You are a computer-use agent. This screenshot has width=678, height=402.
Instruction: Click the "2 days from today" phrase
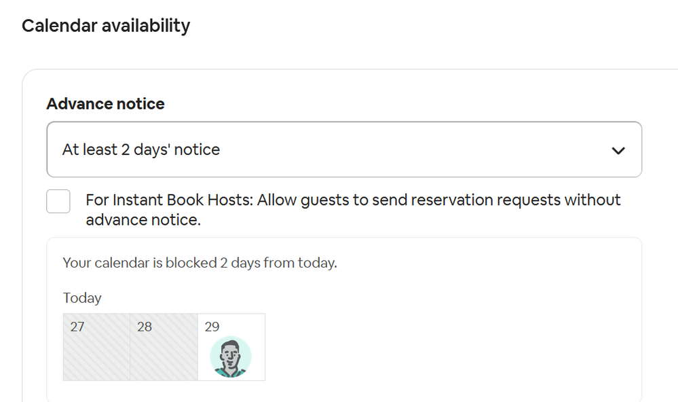point(278,263)
